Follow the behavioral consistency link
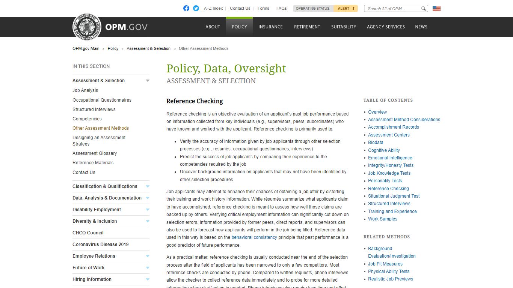Image resolution: width=513 pixels, height=288 pixels. coord(254,237)
